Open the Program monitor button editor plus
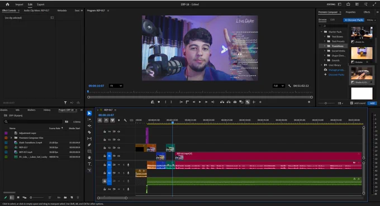The image size is (380, 206). coord(309,102)
